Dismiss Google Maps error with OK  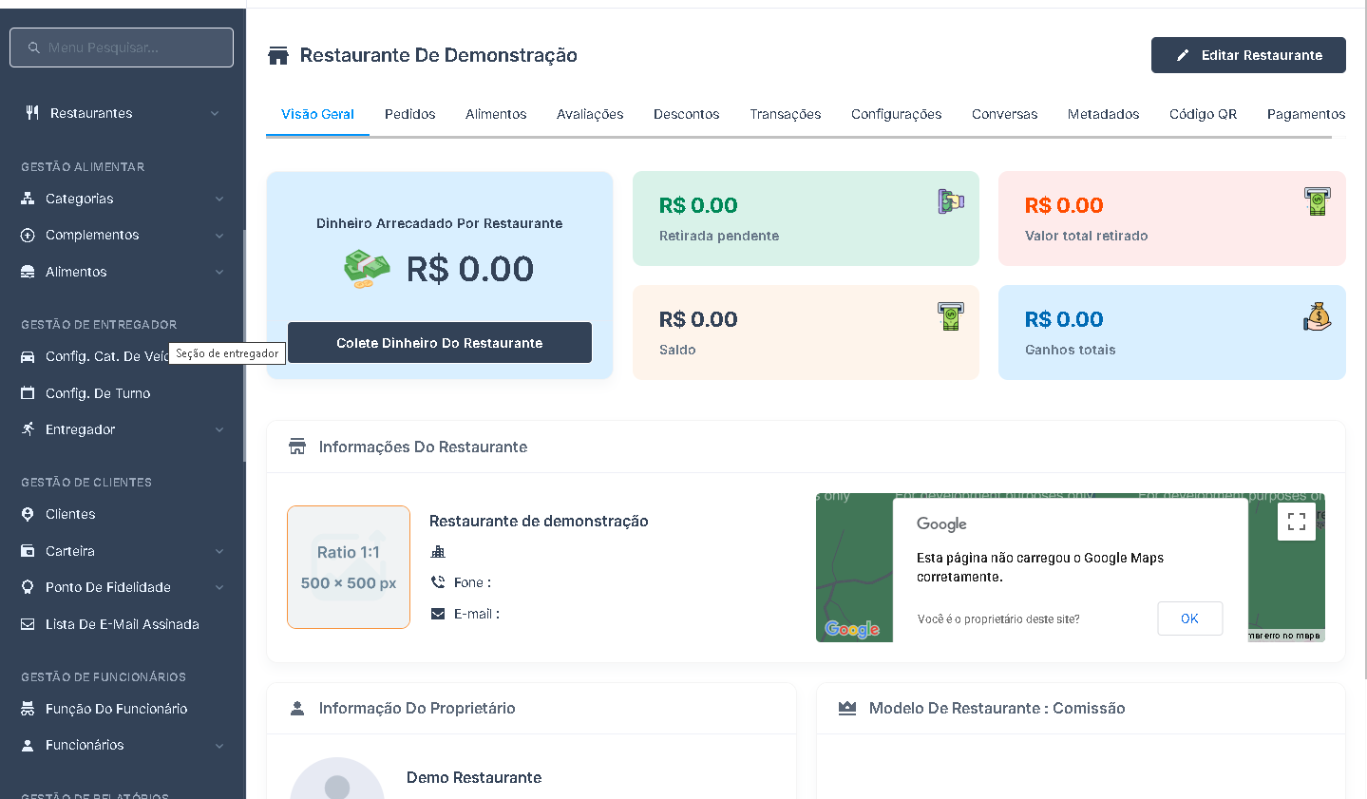pos(1189,618)
